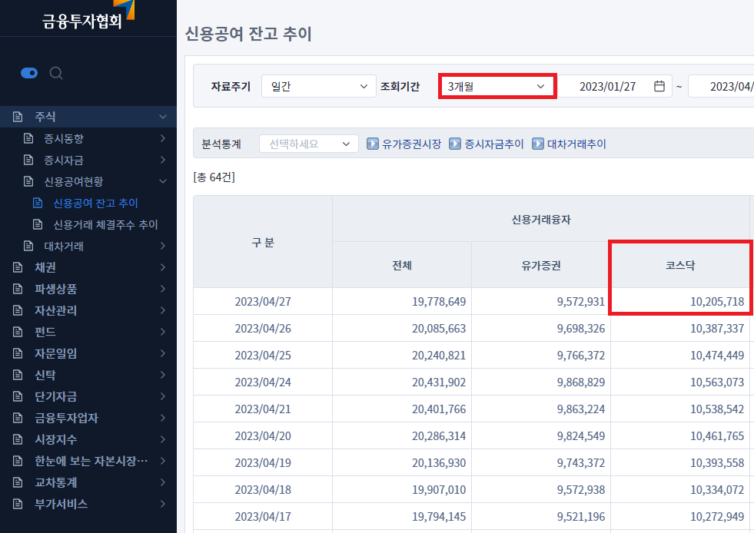Open the 분석통계 선택하세요 dropdown
754x533 pixels.
point(309,144)
